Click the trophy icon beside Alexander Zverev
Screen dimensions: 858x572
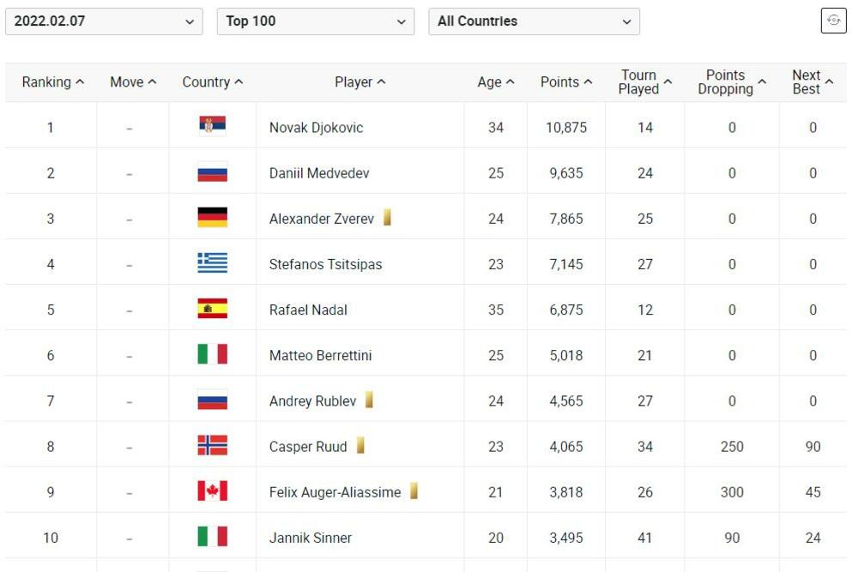[388, 217]
